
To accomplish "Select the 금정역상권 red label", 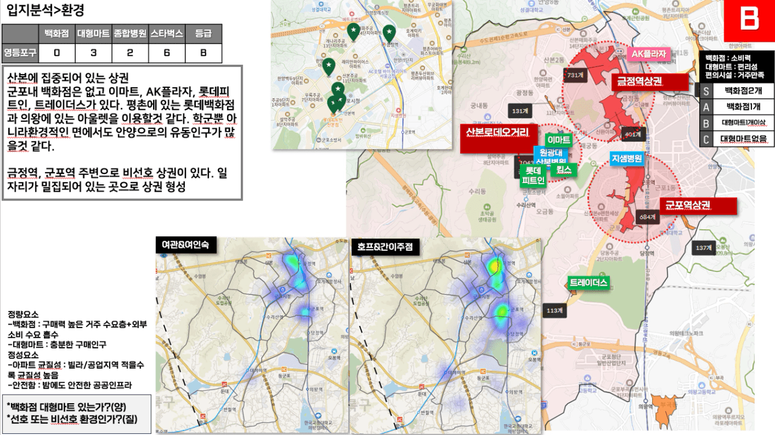I will [x=650, y=82].
